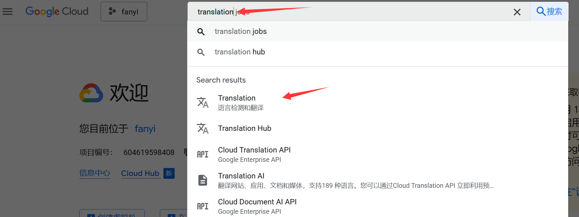Viewport: 579px width, 217px height.
Task: Click the Translation result's language icon
Action: click(x=203, y=102)
